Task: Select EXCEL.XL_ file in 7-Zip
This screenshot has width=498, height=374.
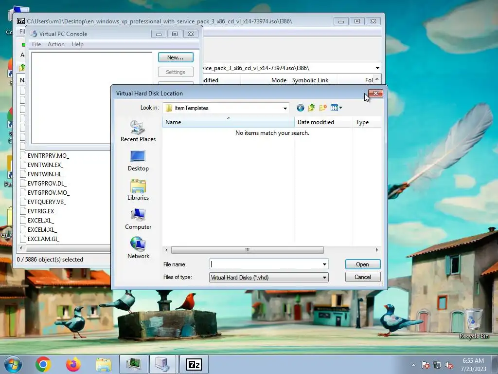Action: point(41,220)
